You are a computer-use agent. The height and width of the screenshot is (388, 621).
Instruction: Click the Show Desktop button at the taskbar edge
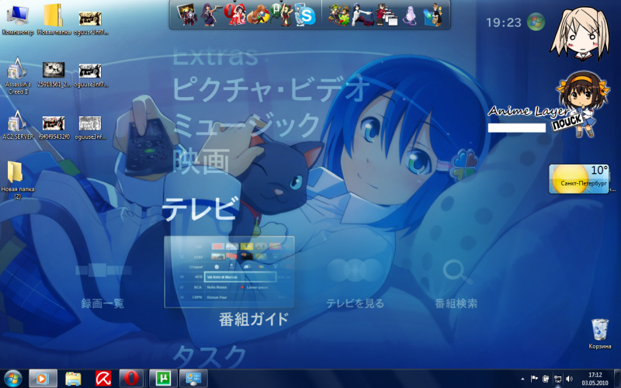pos(617,379)
